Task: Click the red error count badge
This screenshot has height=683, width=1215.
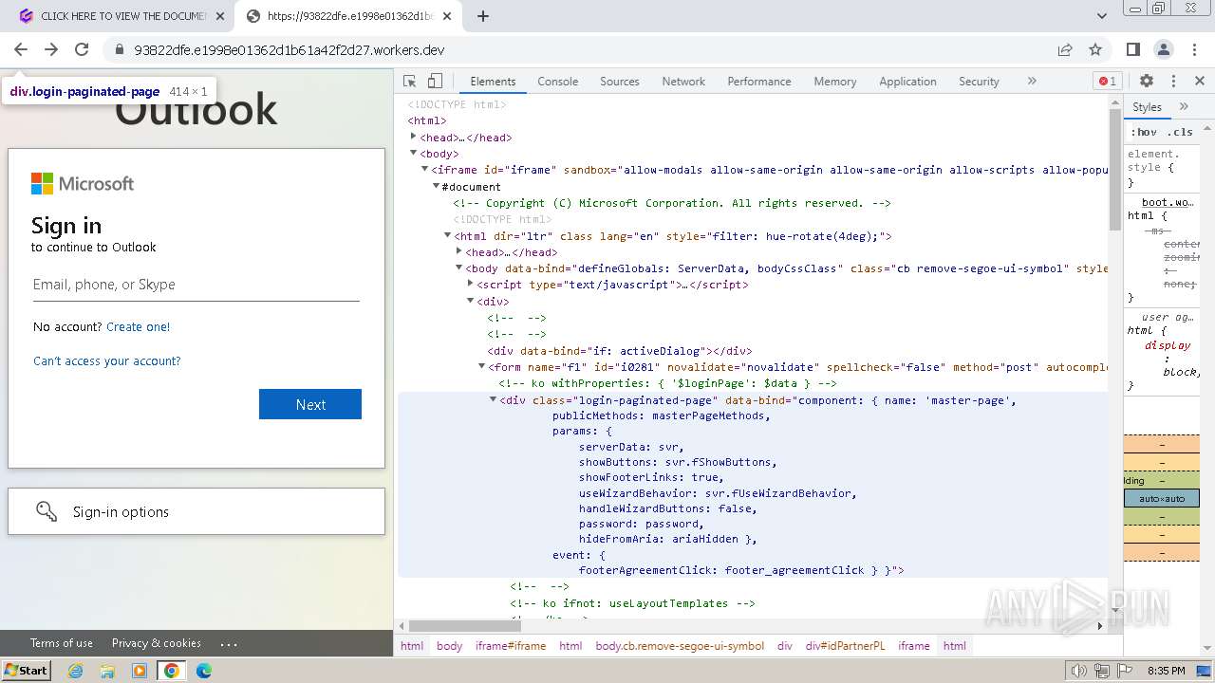Action: tap(1107, 82)
